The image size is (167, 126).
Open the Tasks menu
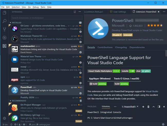point(43,7)
